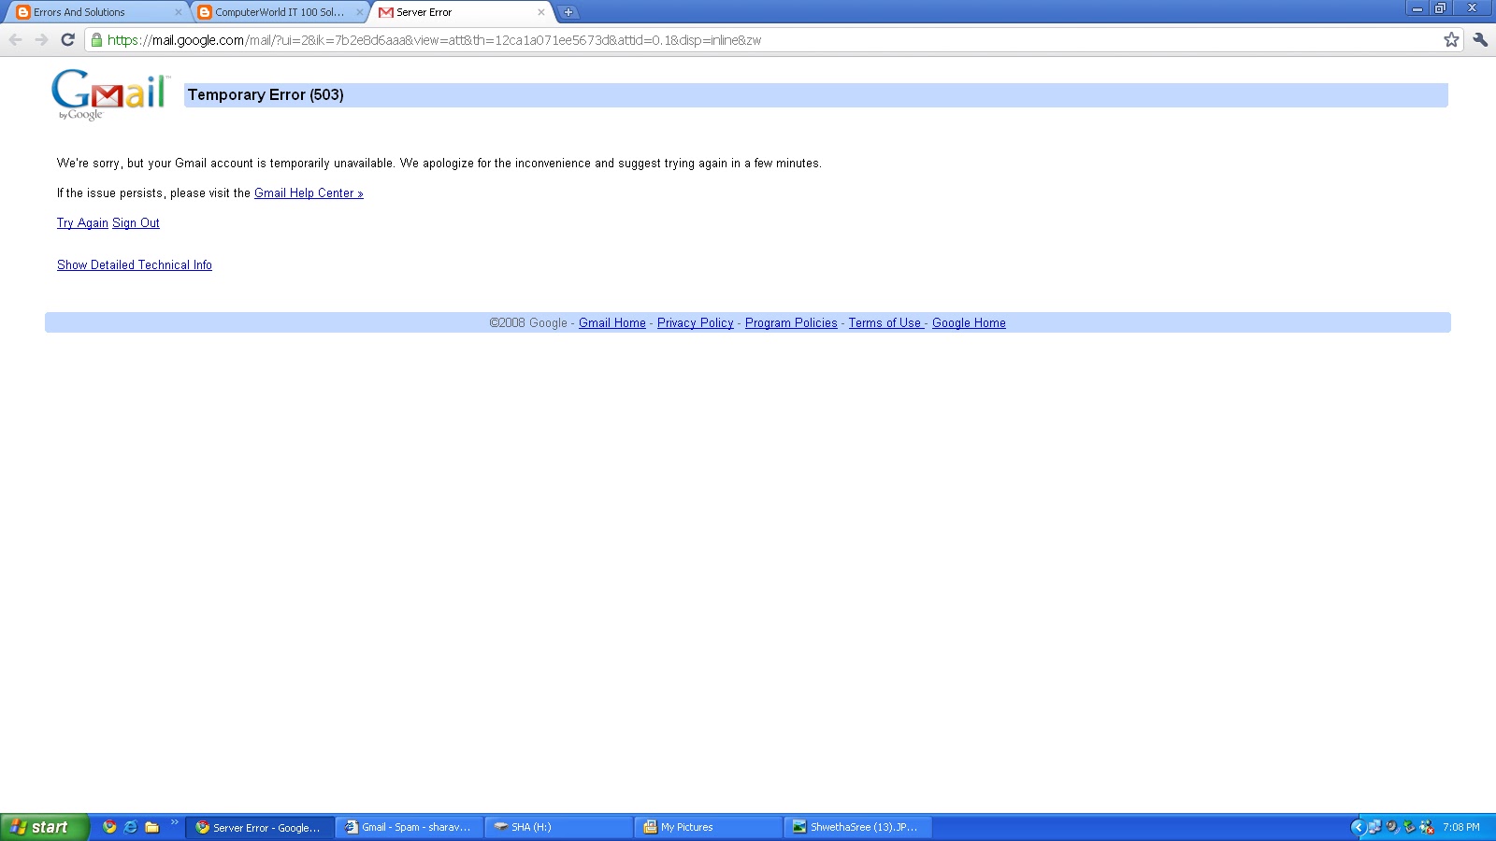Switch to Gmail - Spam taskbar window
Screen dimensions: 1496x841
pos(409,828)
